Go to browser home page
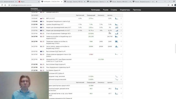 5,5
